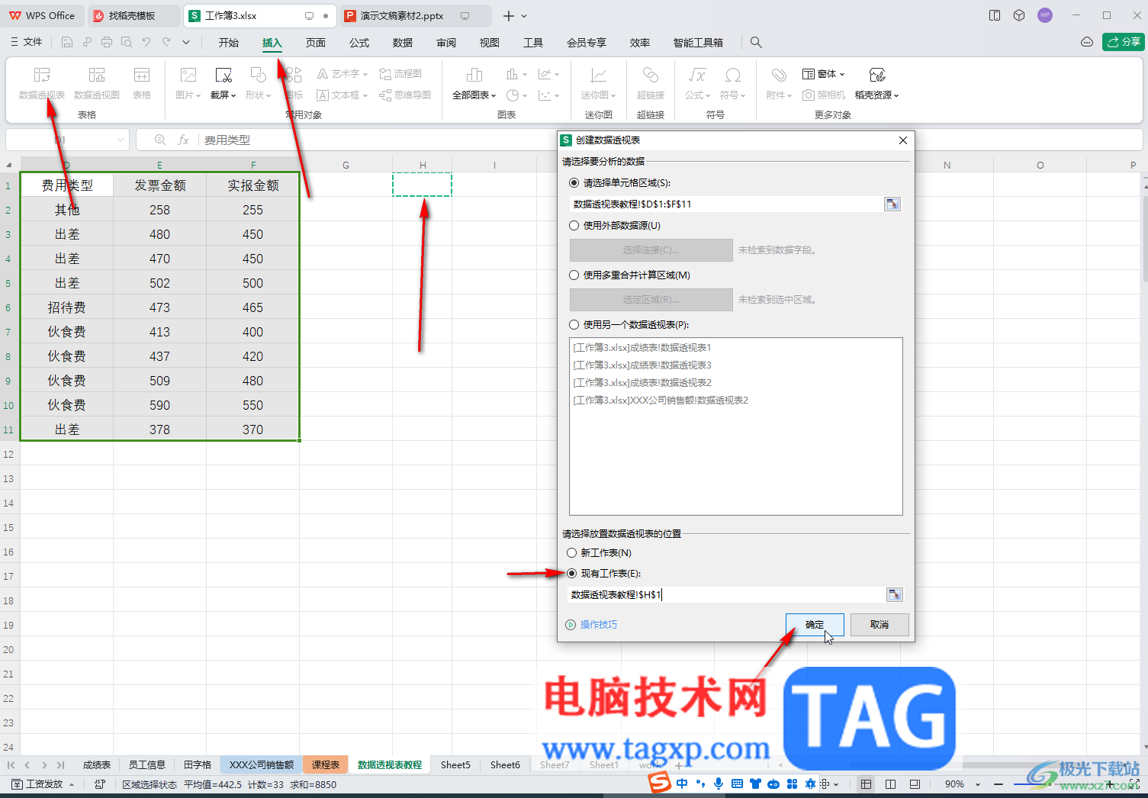This screenshot has height=798, width=1148.
Task: Click the Sparkline (迷你图) icon
Action: coord(599,75)
